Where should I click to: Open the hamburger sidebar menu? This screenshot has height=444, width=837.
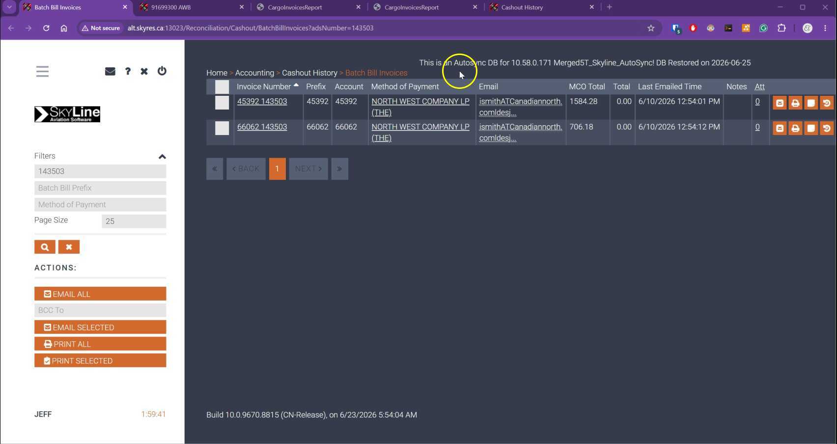click(42, 71)
